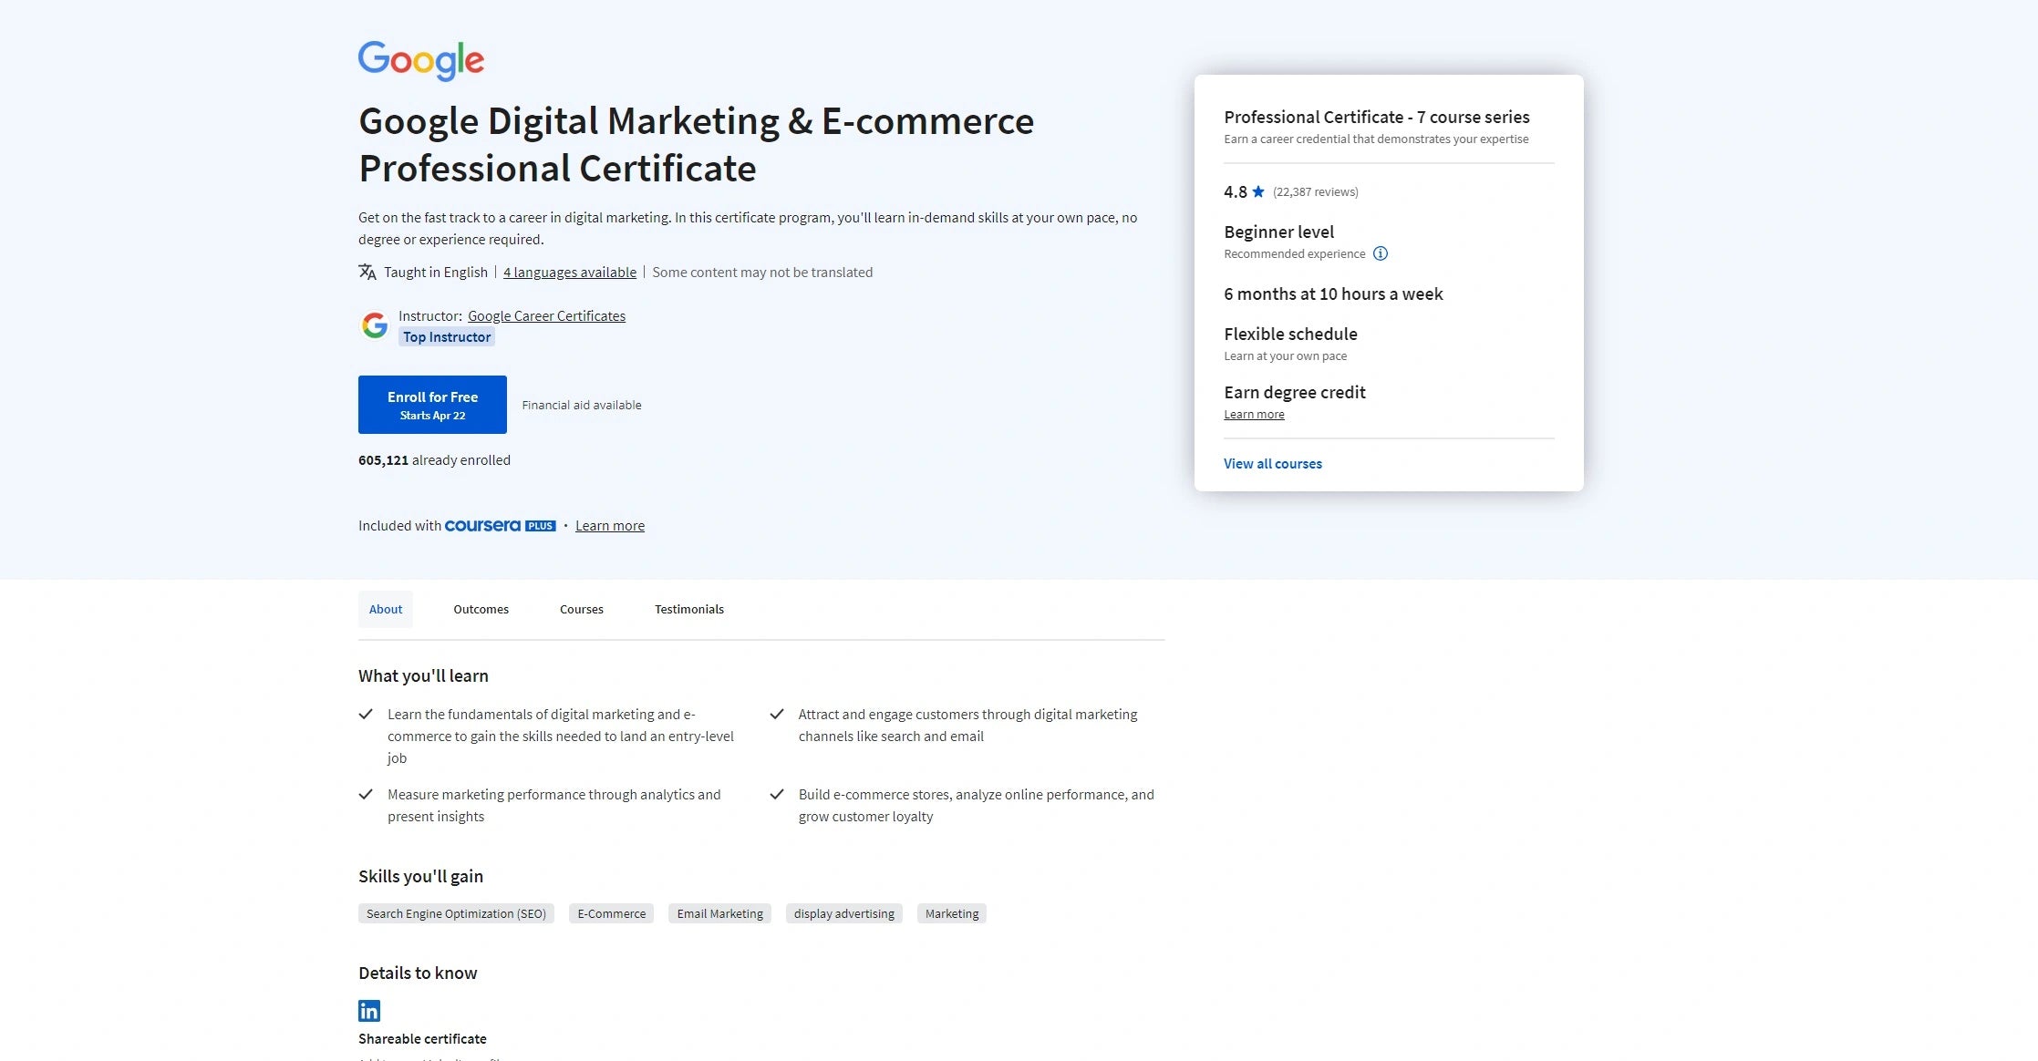This screenshot has height=1061, width=2038.
Task: Click the Google logo at top
Action: pos(421,60)
